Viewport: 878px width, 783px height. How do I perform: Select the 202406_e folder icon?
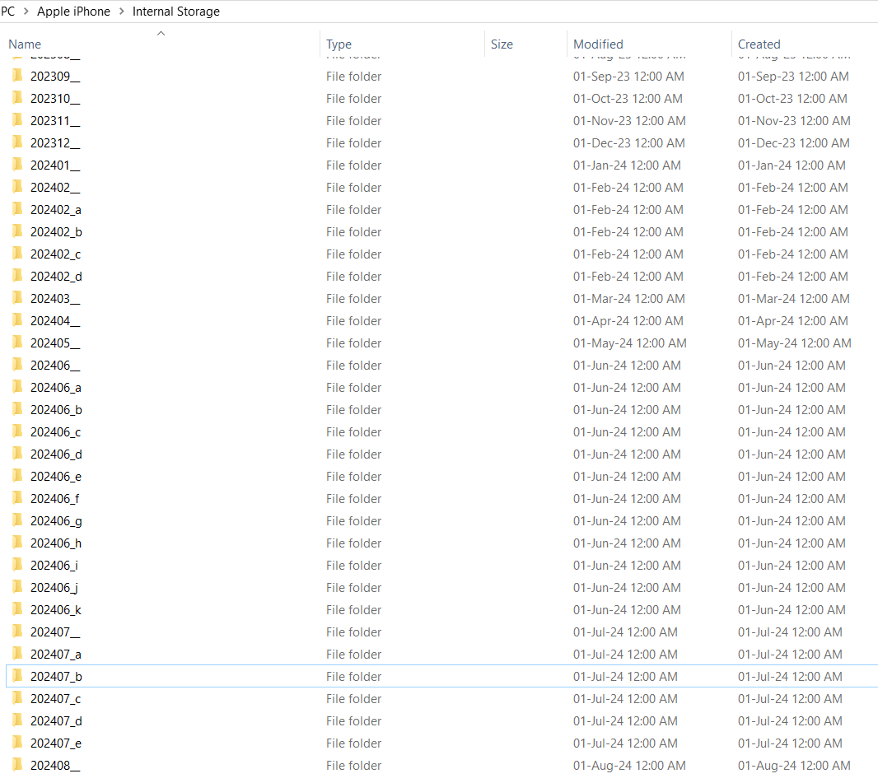(17, 476)
